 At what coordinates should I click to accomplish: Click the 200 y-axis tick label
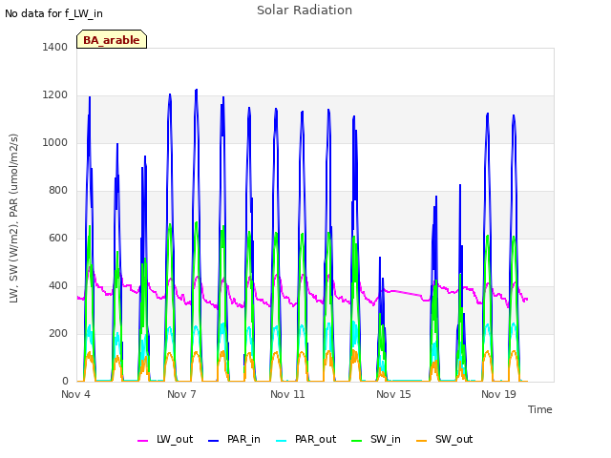(x=58, y=333)
